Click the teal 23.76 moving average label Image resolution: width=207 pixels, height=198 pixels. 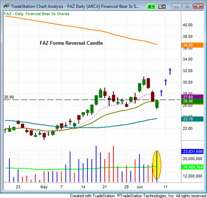(192, 119)
